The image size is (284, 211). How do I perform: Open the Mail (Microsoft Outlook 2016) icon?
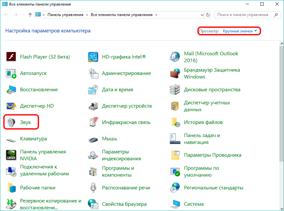tap(175, 57)
